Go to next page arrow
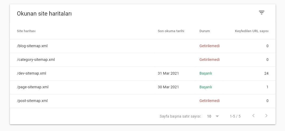The height and width of the screenshot is (131, 285). 266,116
